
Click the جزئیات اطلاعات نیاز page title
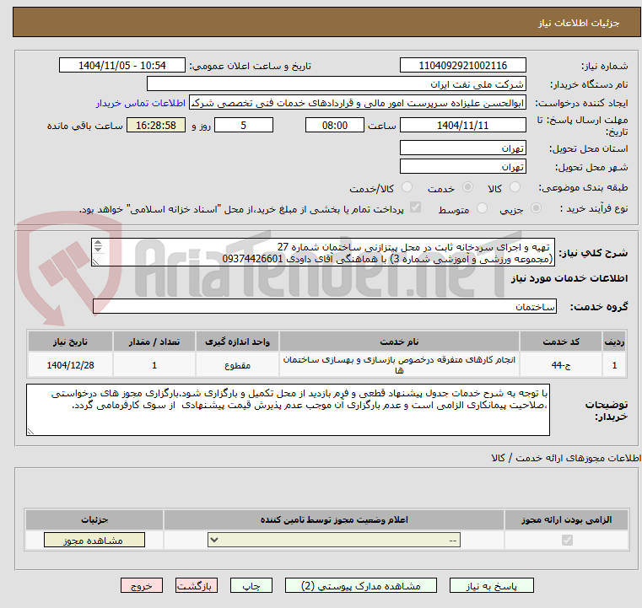[579, 23]
